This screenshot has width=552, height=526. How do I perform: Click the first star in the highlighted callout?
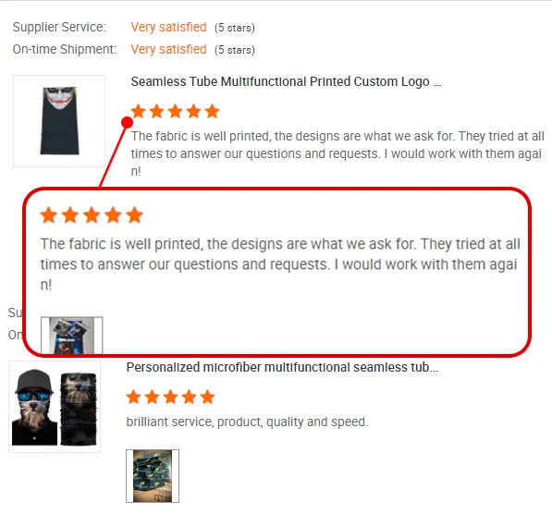[x=49, y=215]
